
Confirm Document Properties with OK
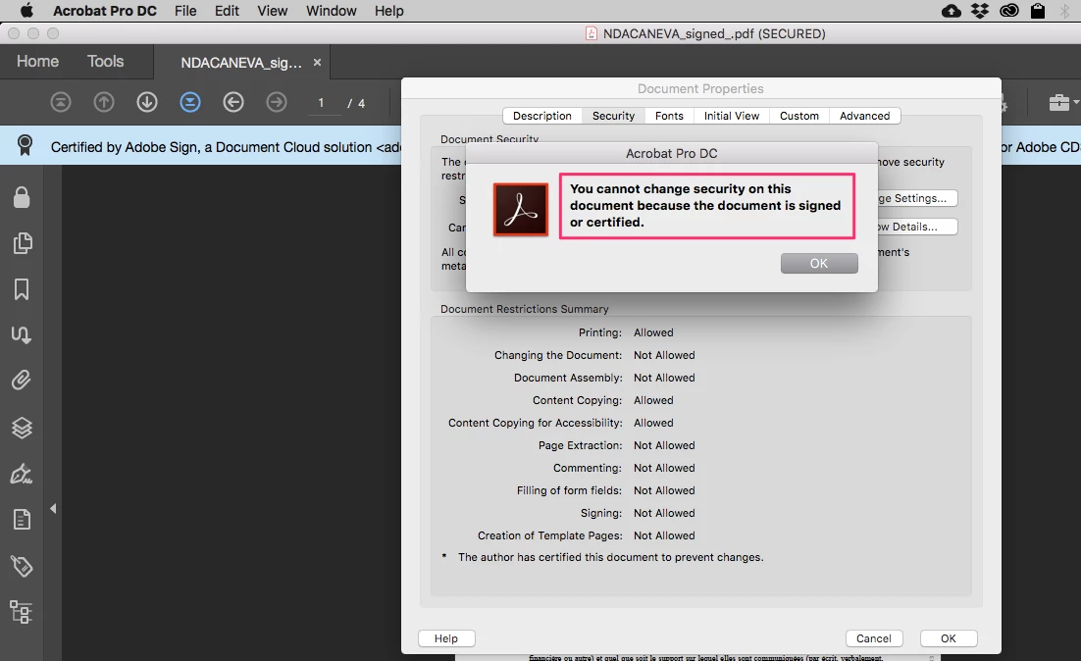click(x=949, y=638)
